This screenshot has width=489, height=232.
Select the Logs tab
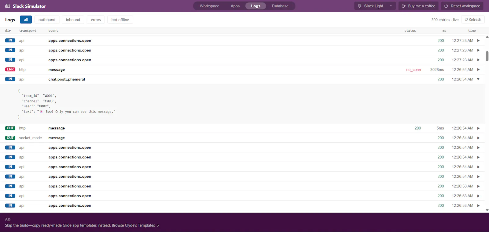tap(256, 6)
